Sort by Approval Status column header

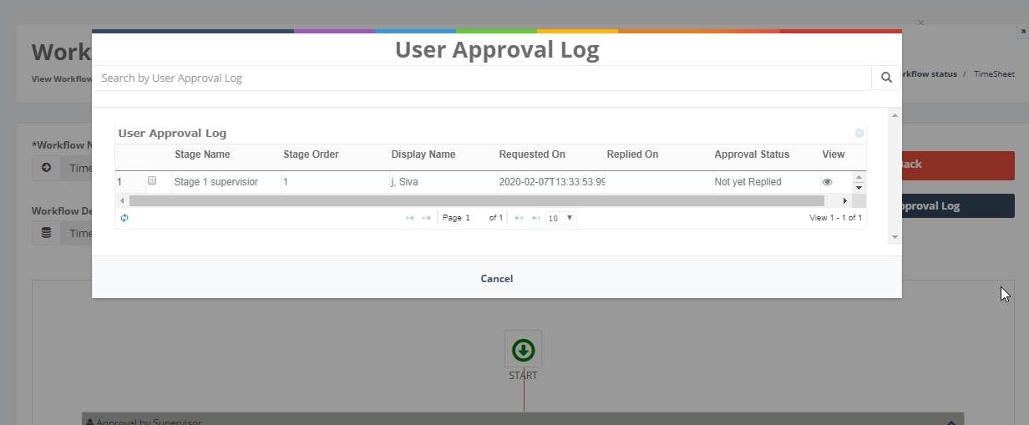(x=751, y=154)
